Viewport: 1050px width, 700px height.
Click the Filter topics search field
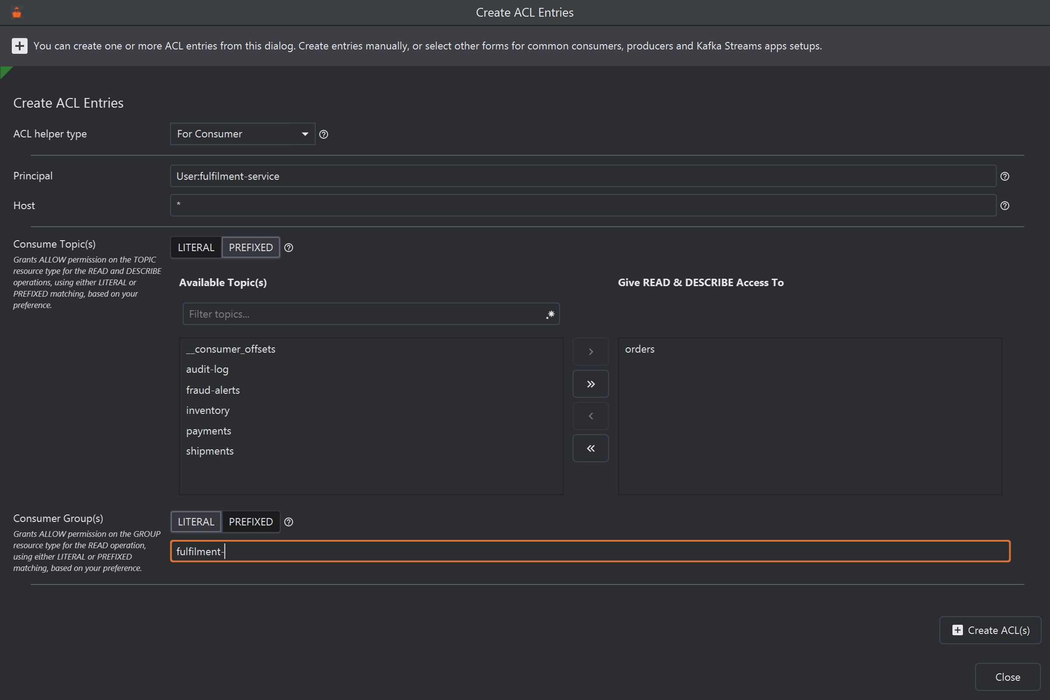click(x=371, y=314)
